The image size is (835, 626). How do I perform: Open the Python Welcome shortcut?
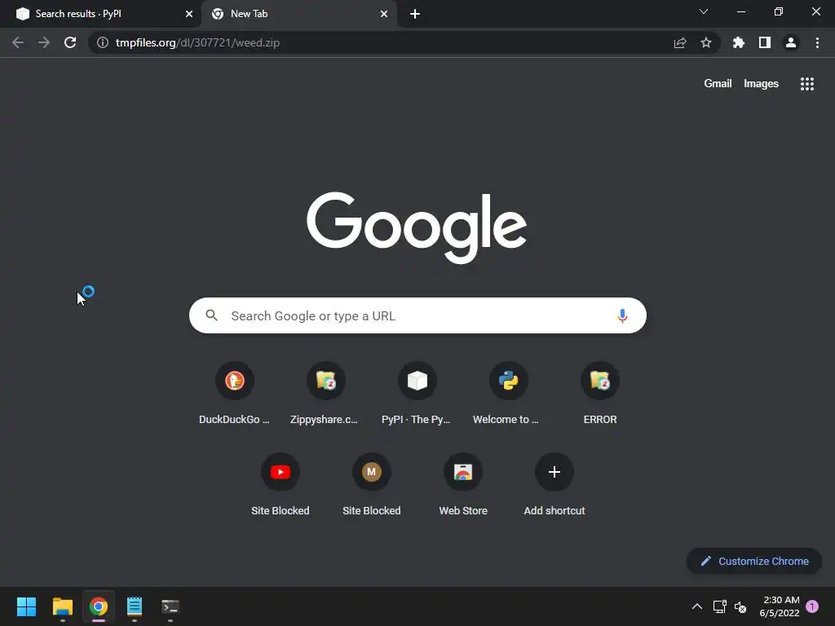click(x=509, y=393)
